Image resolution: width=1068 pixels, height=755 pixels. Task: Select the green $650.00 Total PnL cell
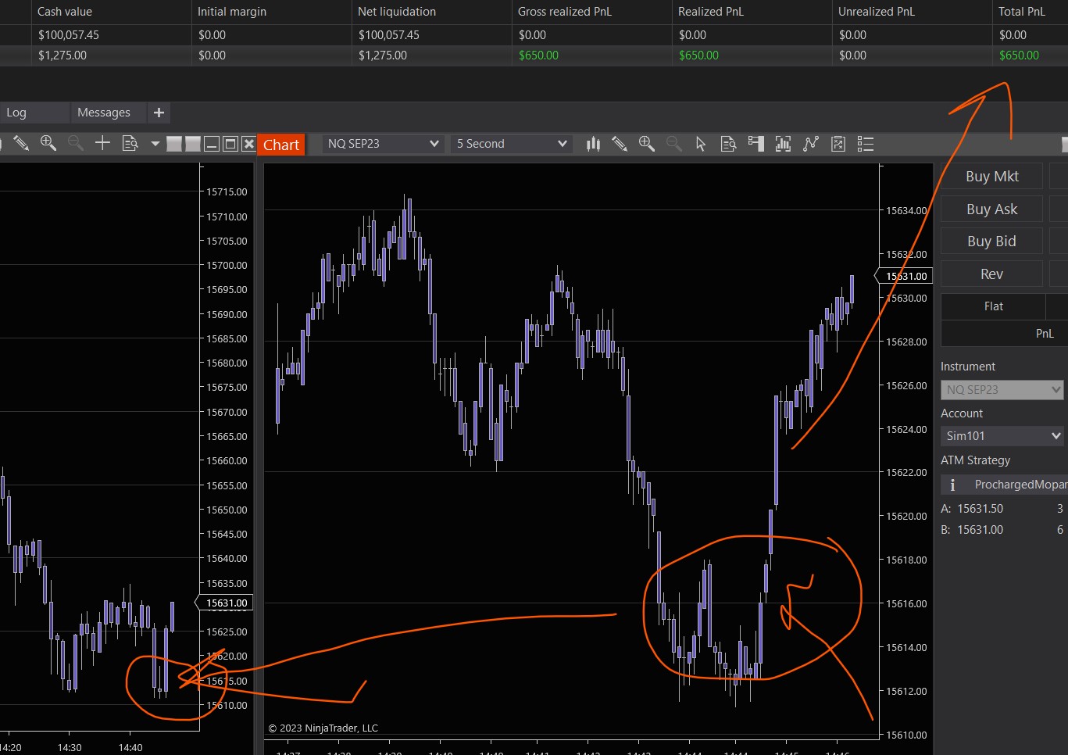click(x=1030, y=55)
